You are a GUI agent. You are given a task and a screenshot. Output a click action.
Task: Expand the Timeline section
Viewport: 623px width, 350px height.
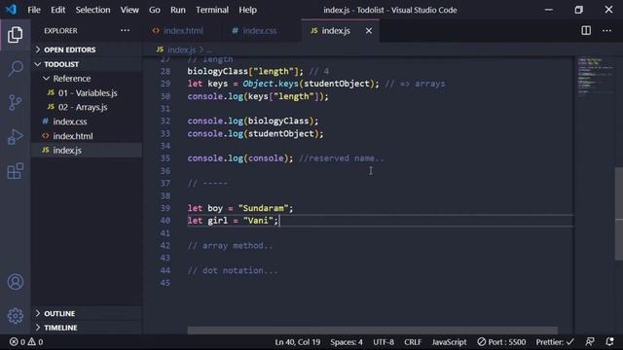pyautogui.click(x=87, y=328)
